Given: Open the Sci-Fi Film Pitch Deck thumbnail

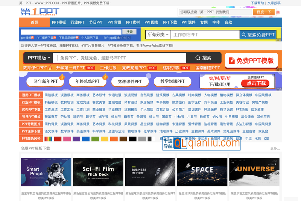Looking at the screenshot, I should 98,172.
